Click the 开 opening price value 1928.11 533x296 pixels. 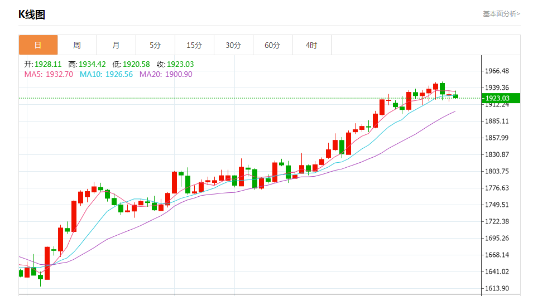point(48,64)
